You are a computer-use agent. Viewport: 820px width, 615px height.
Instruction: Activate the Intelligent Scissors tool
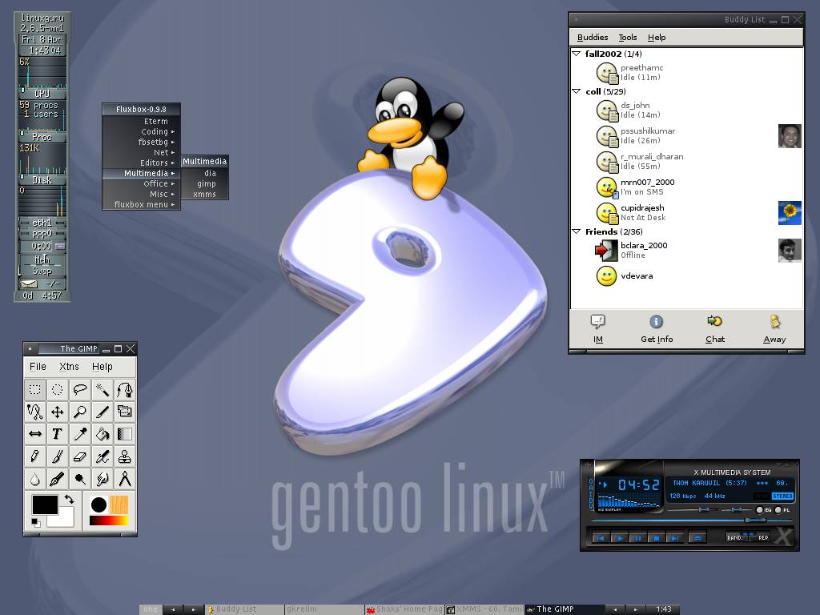[x=35, y=412]
